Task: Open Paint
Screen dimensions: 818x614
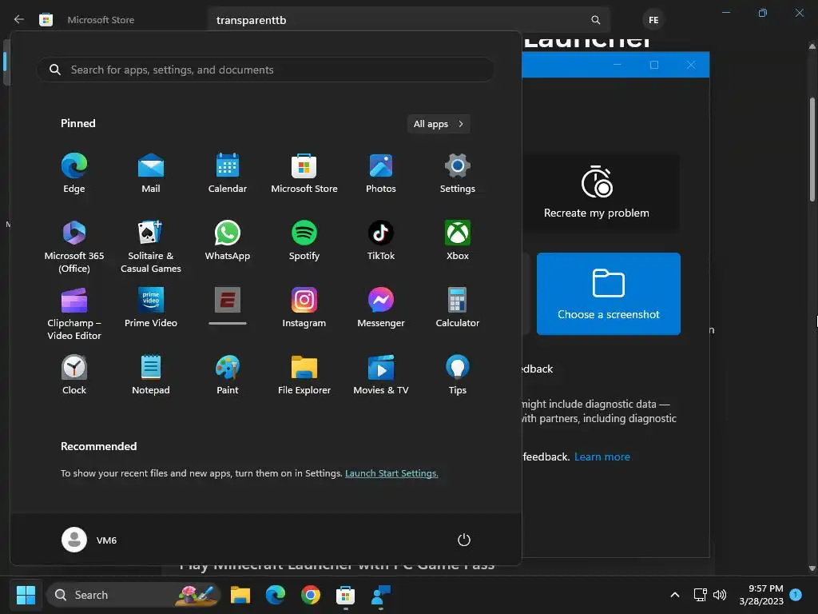Action: (228, 375)
